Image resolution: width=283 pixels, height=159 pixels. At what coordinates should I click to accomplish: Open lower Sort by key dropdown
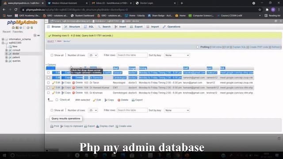tap(177, 110)
